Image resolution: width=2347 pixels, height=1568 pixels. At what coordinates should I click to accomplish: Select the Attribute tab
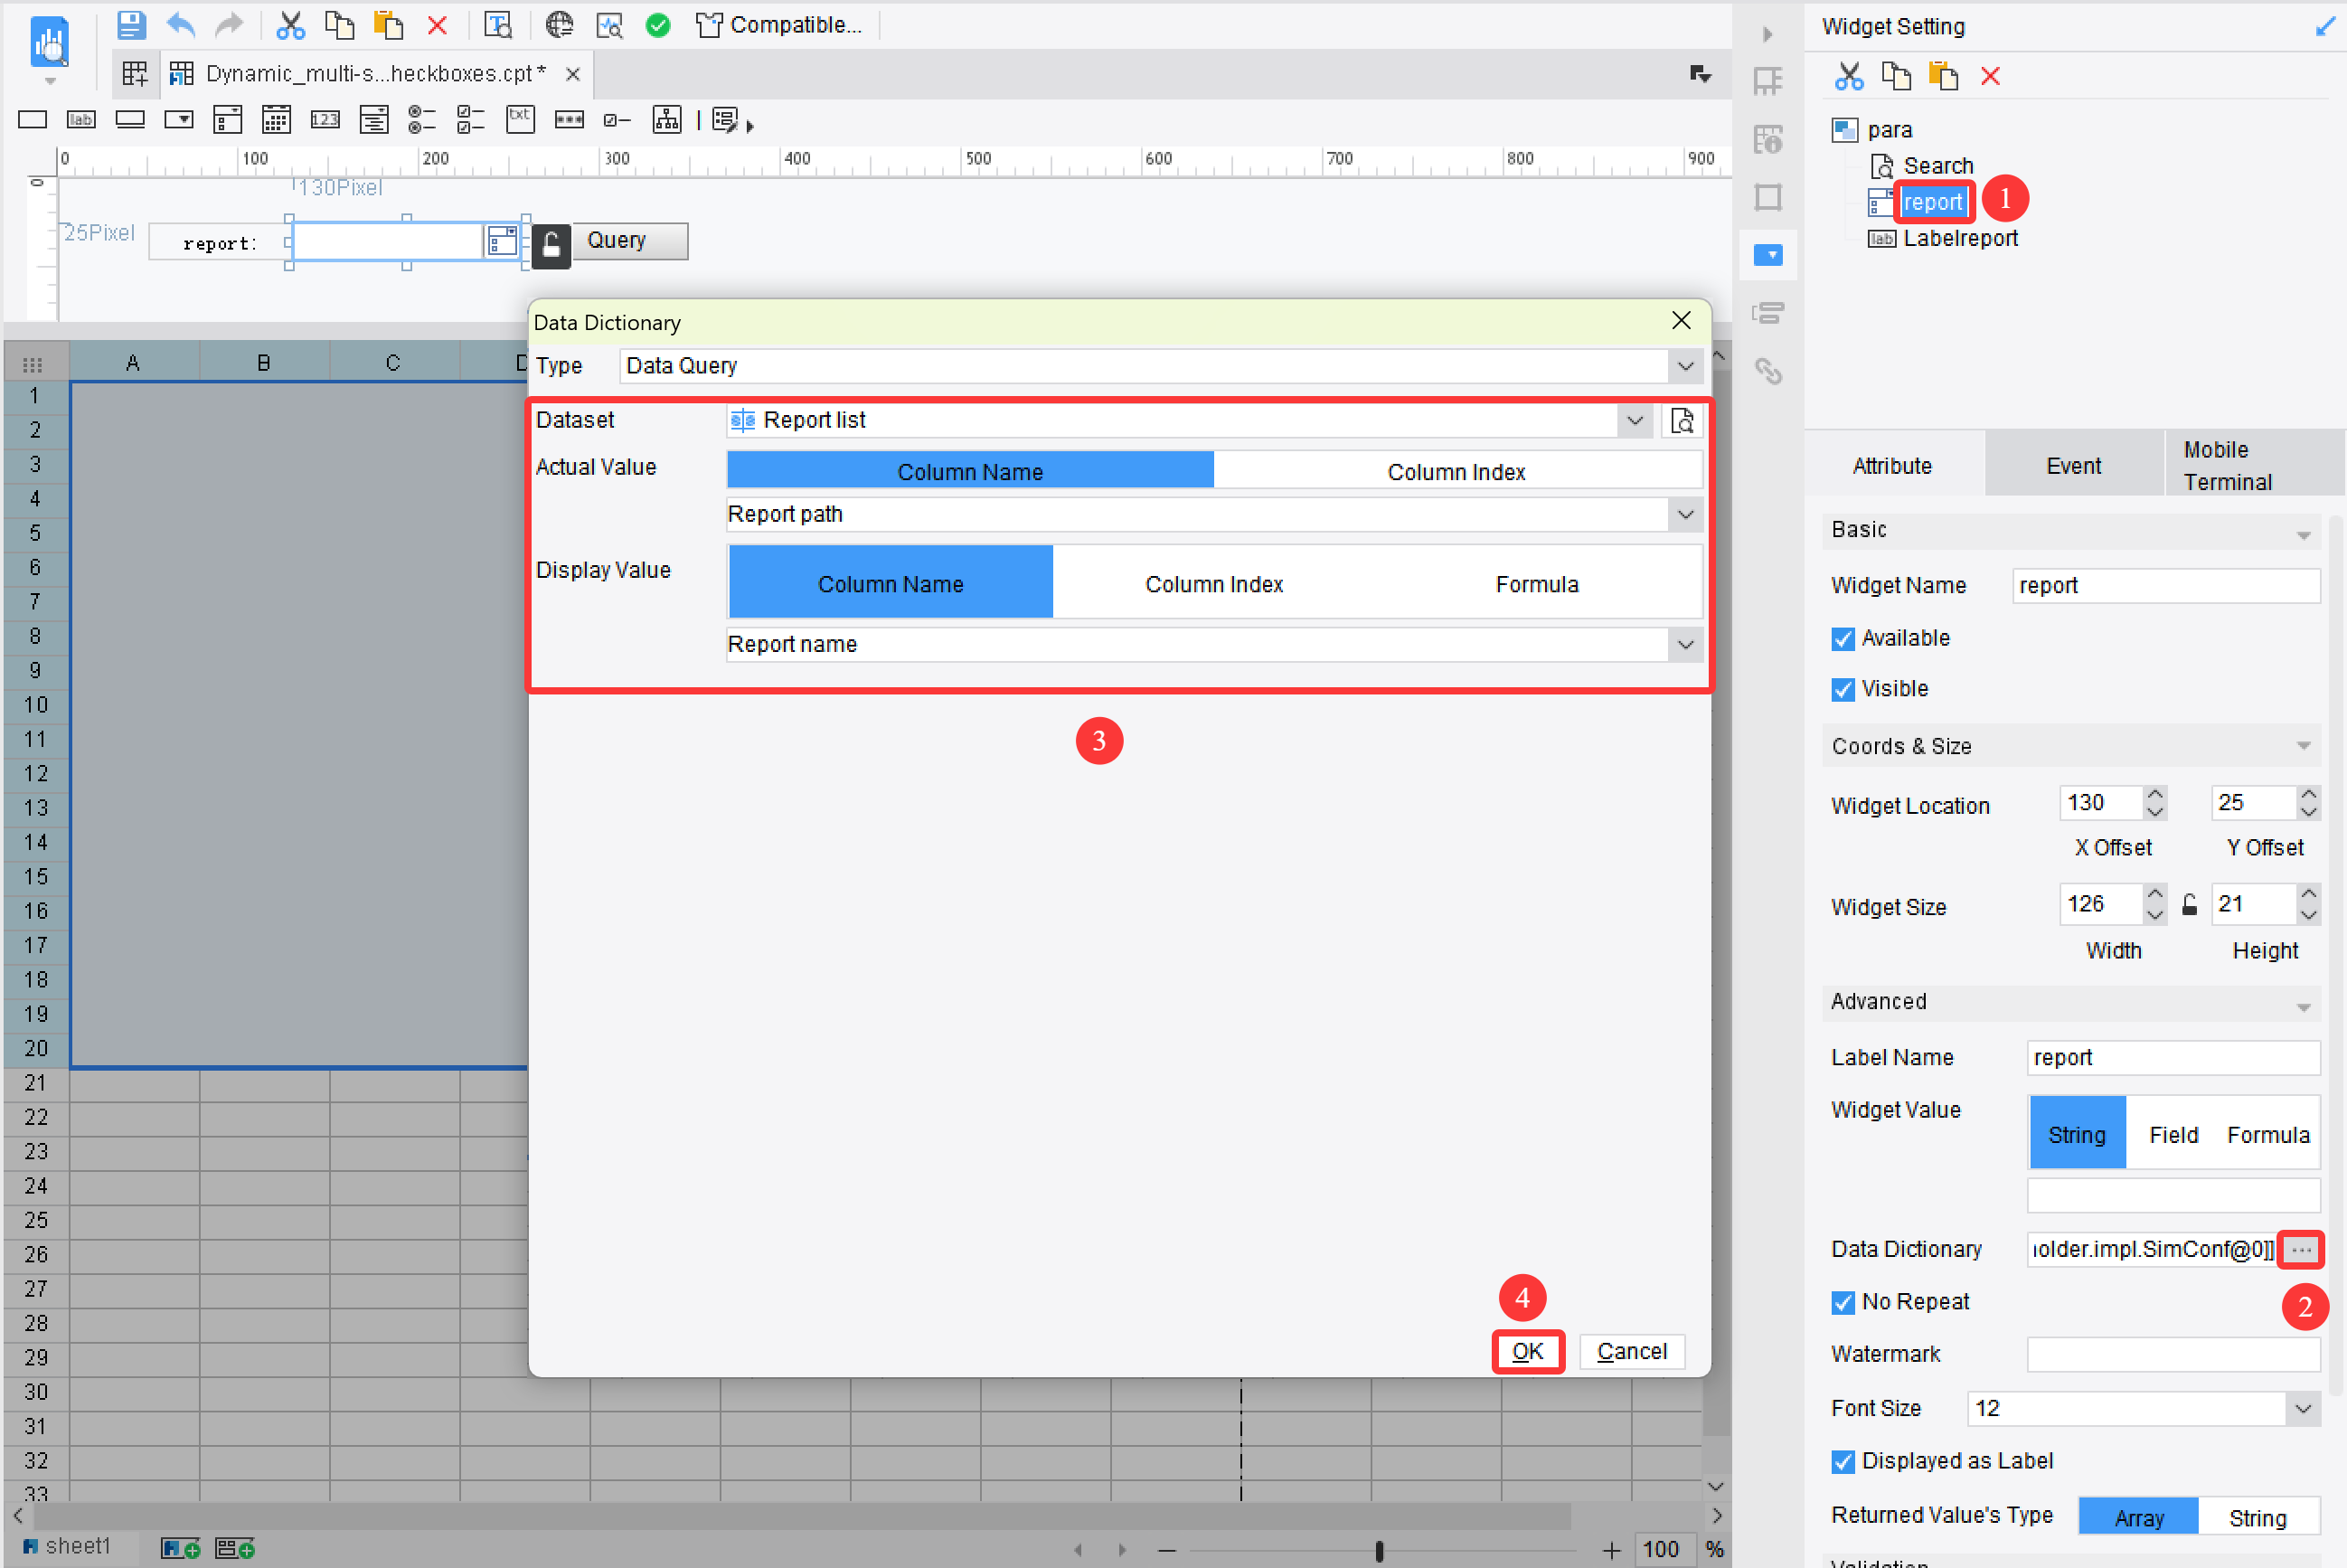point(1892,466)
